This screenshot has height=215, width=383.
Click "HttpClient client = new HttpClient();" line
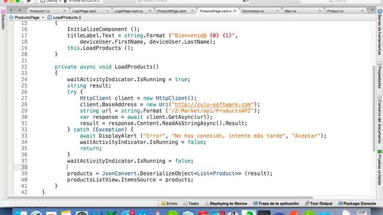pos(138,98)
